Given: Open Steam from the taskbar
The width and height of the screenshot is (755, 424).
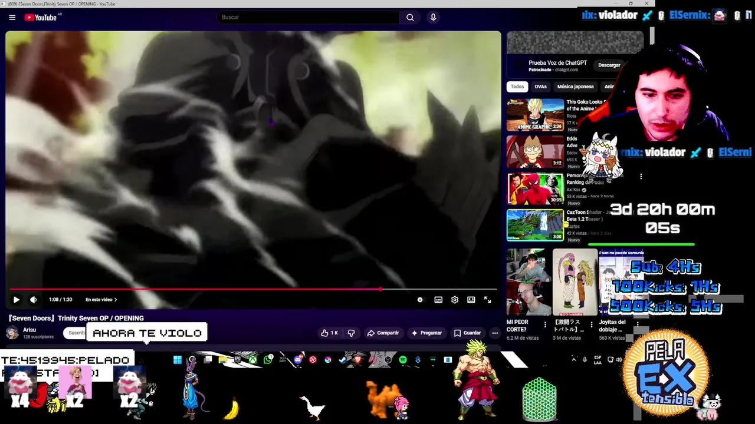Looking at the screenshot, I should 342,360.
